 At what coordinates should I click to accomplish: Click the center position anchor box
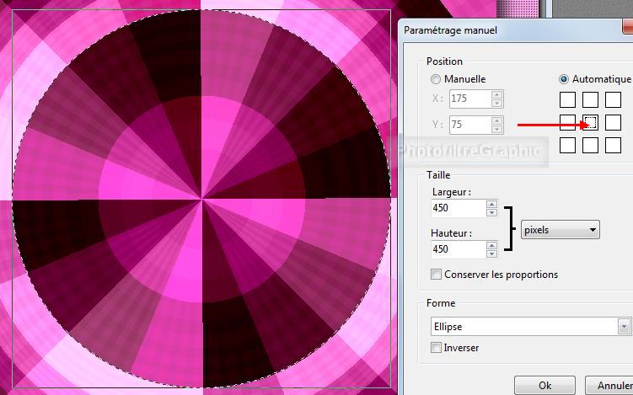pyautogui.click(x=591, y=123)
